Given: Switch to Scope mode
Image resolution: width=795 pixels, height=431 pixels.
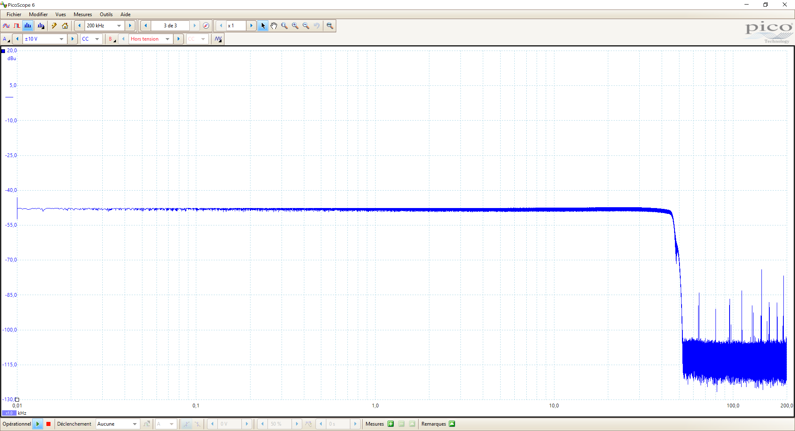Looking at the screenshot, I should [6, 26].
